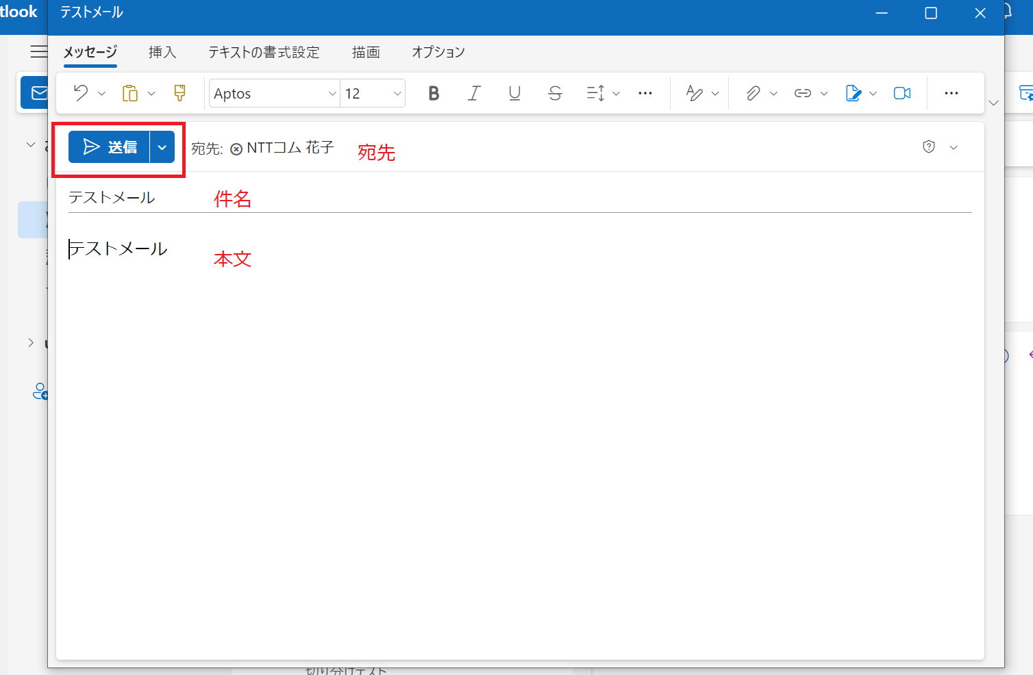1033x675 pixels.
Task: Click the hamburger menu in Outlook main window
Action: pos(39,51)
